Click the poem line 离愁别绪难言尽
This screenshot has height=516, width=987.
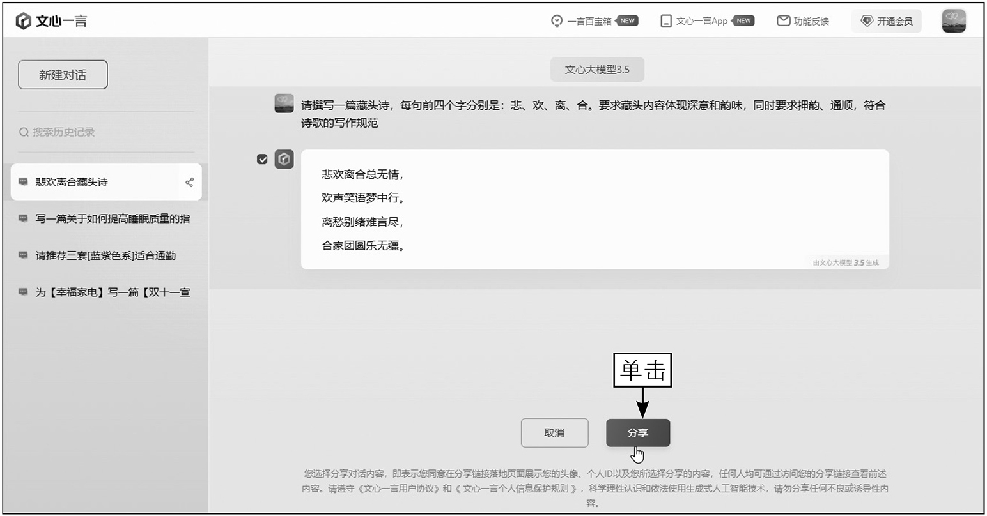[x=362, y=222]
